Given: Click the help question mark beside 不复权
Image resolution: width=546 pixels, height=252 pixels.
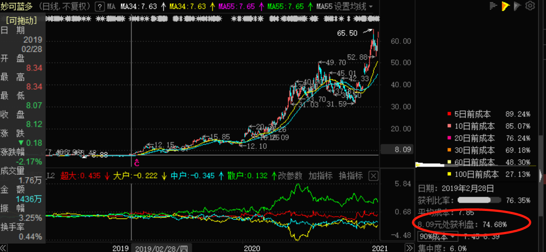Looking at the screenshot, I should pyautogui.click(x=100, y=6).
